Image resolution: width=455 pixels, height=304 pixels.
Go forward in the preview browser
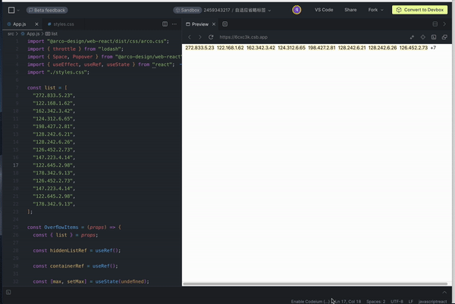pyautogui.click(x=200, y=37)
